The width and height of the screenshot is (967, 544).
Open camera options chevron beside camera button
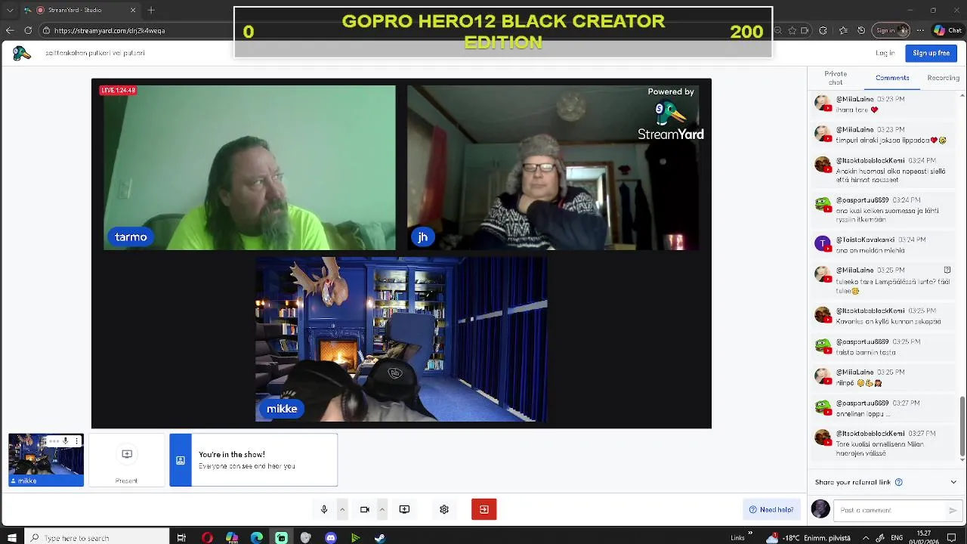point(382,509)
